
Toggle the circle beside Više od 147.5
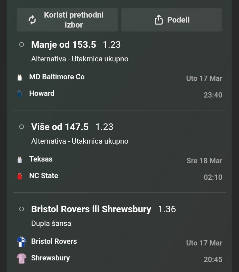[22, 127]
